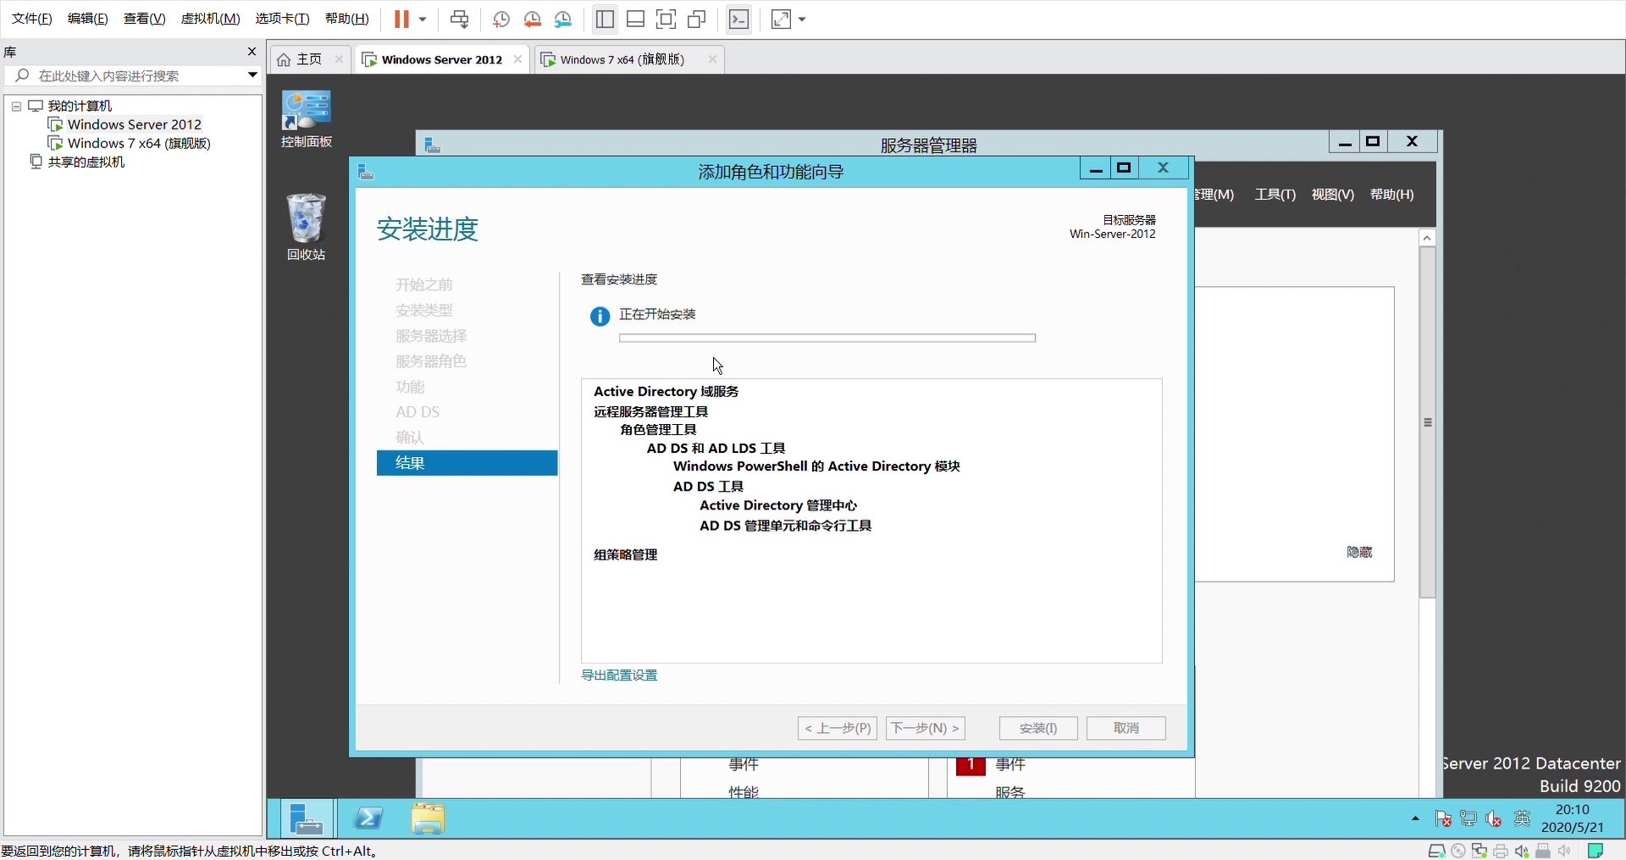
Task: Select the 结果 step in wizard sidebar
Action: coord(467,463)
